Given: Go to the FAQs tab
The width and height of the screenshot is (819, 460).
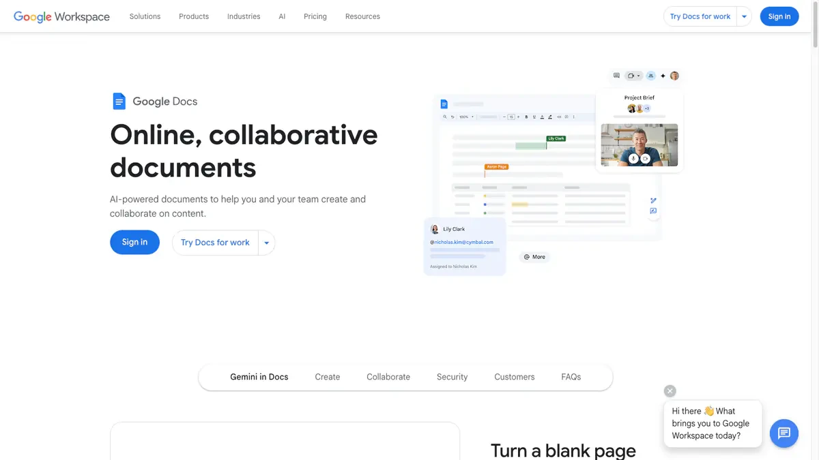Looking at the screenshot, I should 571,377.
